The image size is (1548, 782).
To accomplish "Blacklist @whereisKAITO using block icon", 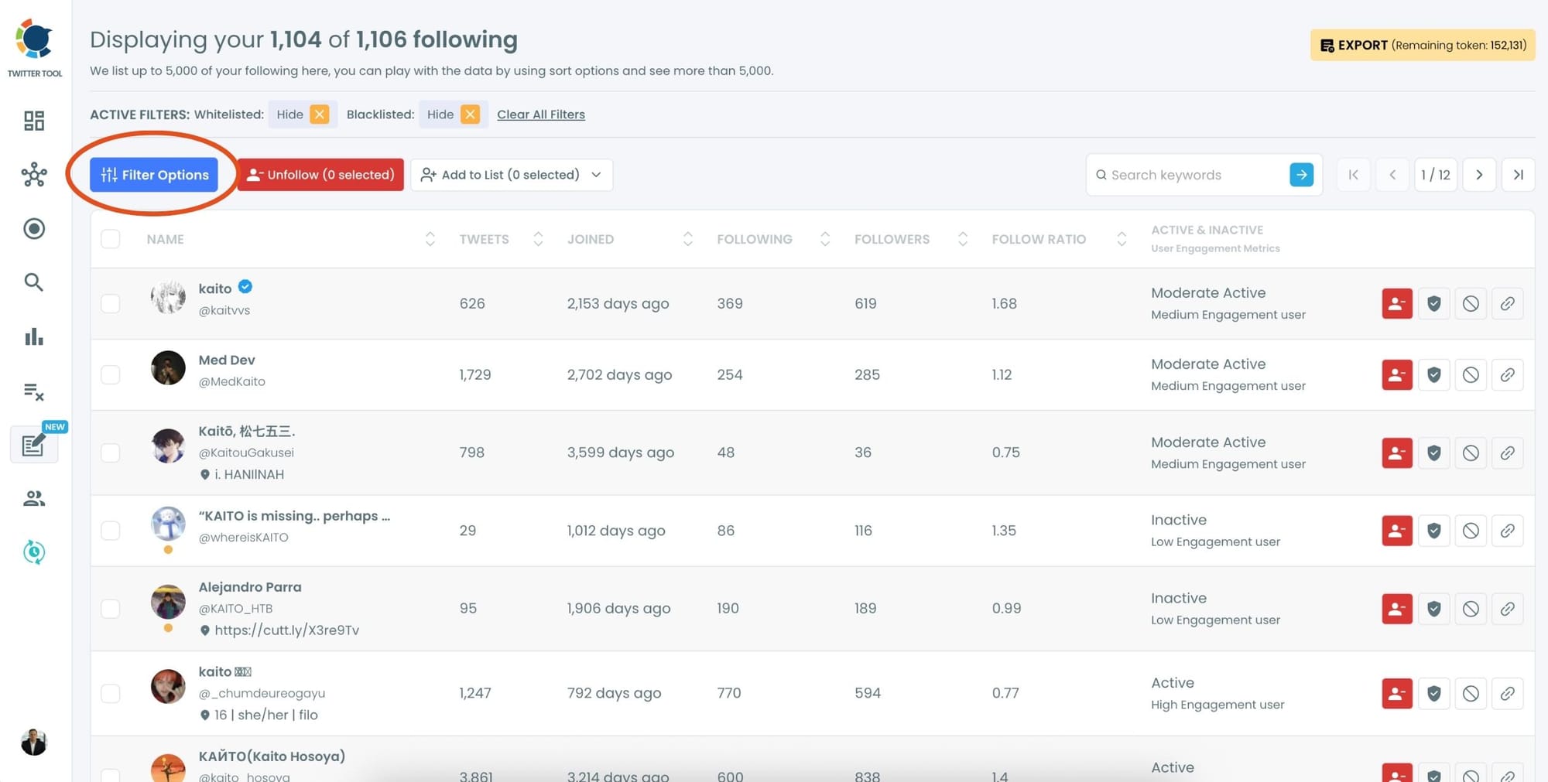I will [x=1471, y=531].
